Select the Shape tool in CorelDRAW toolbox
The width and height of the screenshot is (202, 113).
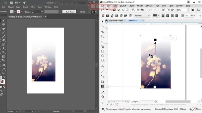click(x=103, y=26)
